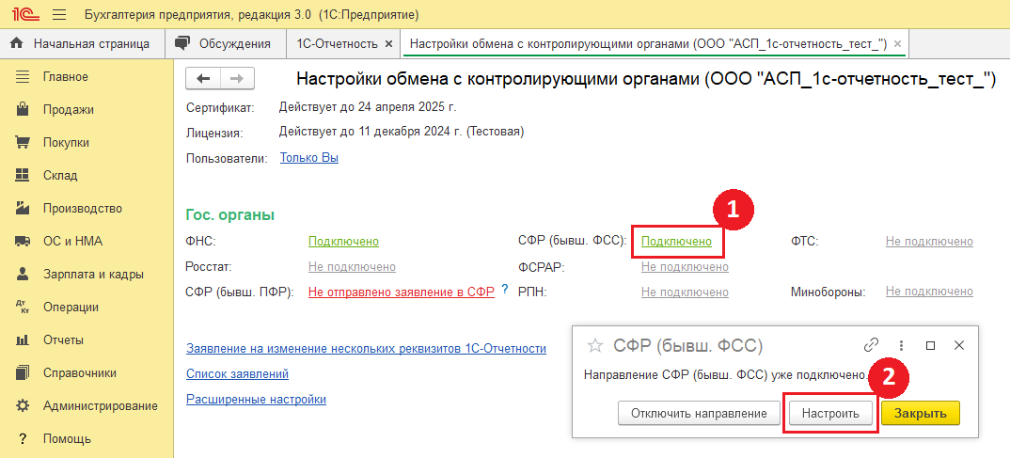Image resolution: width=1010 pixels, height=458 pixels.
Task: Open the Склад grid icon
Action: click(x=23, y=175)
